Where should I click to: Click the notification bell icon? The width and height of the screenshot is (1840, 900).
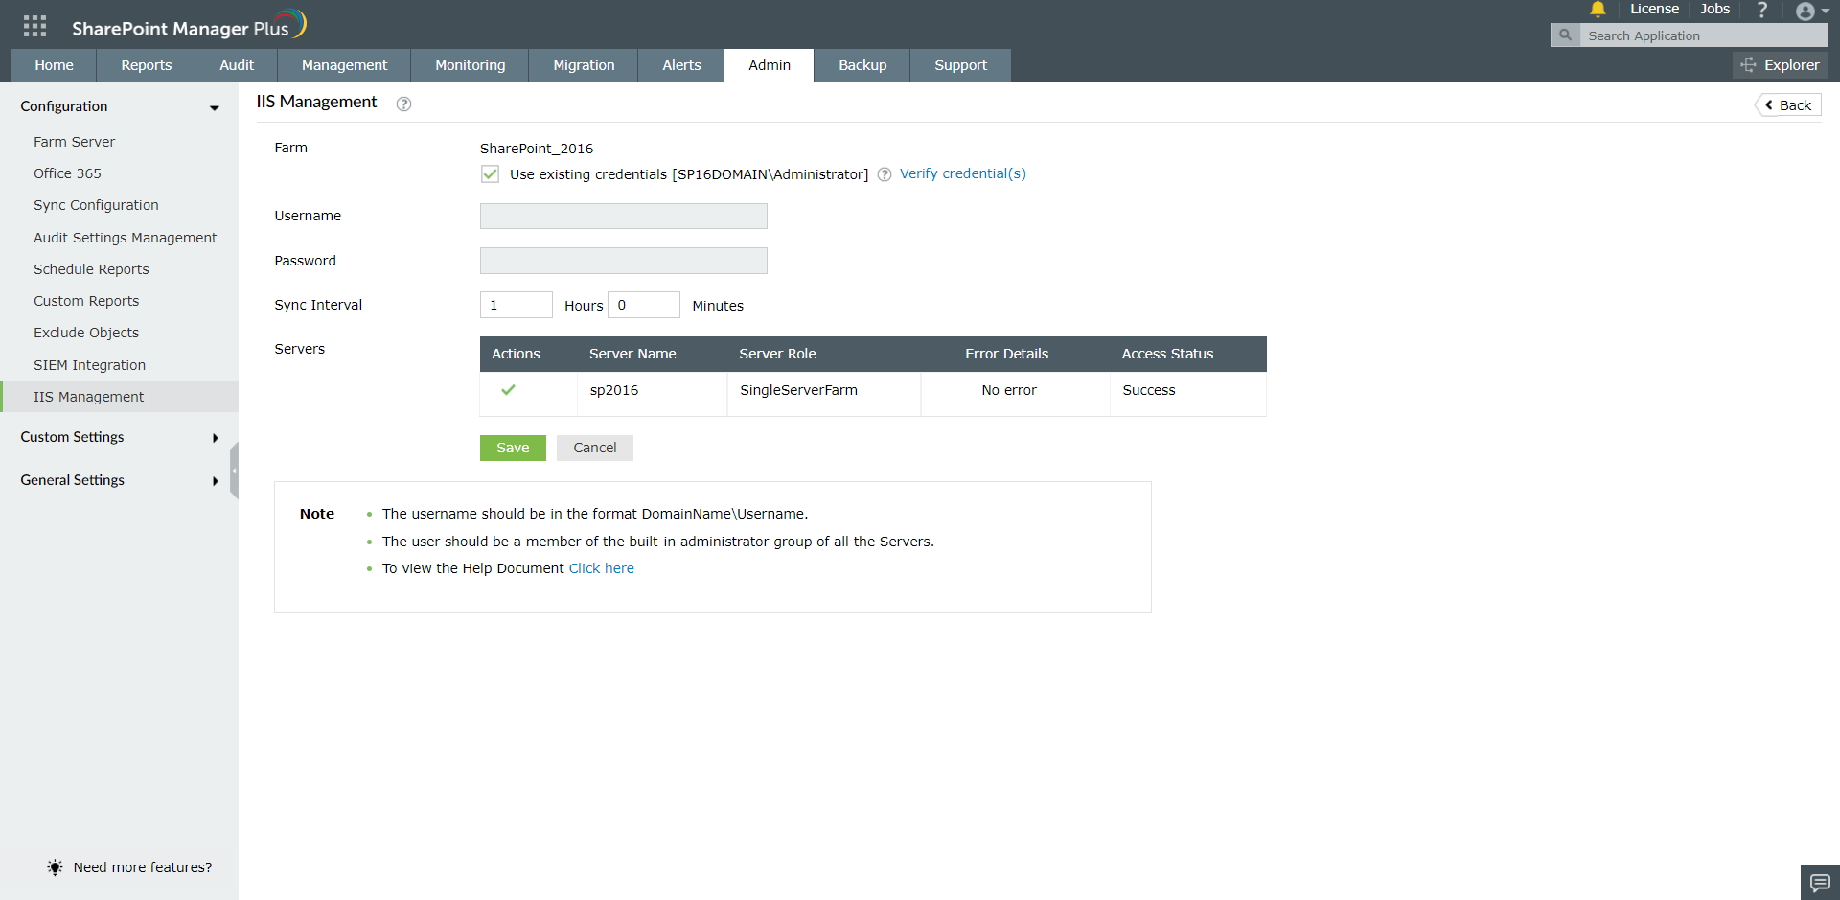(x=1598, y=10)
